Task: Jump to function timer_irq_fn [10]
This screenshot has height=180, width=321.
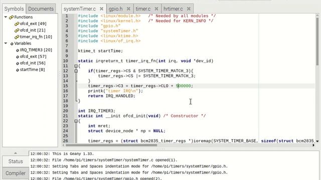Action: click(x=36, y=36)
